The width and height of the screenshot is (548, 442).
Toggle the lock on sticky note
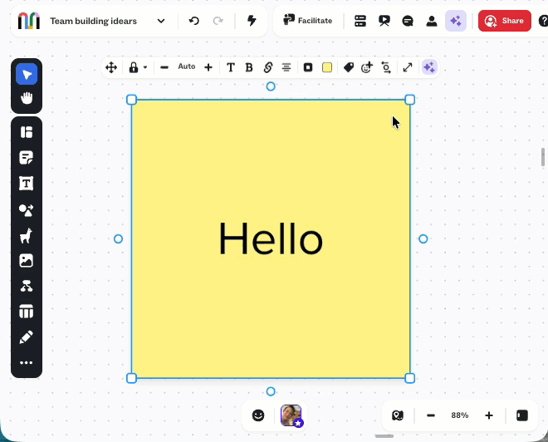(134, 67)
